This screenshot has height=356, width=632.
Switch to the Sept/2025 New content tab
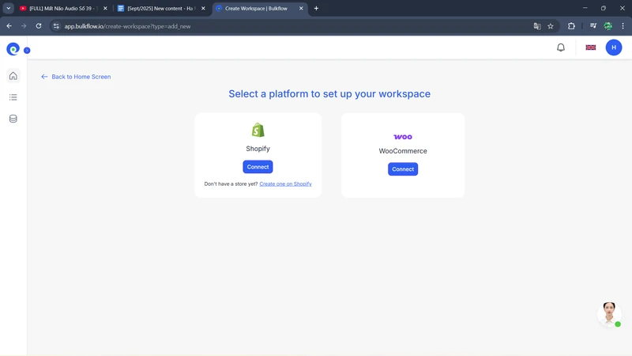click(x=160, y=9)
